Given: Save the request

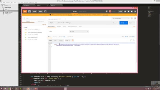Looking at the screenshot, I should 130,23.
